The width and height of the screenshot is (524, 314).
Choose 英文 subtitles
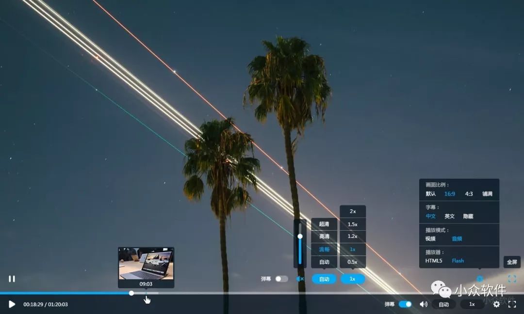tap(449, 216)
